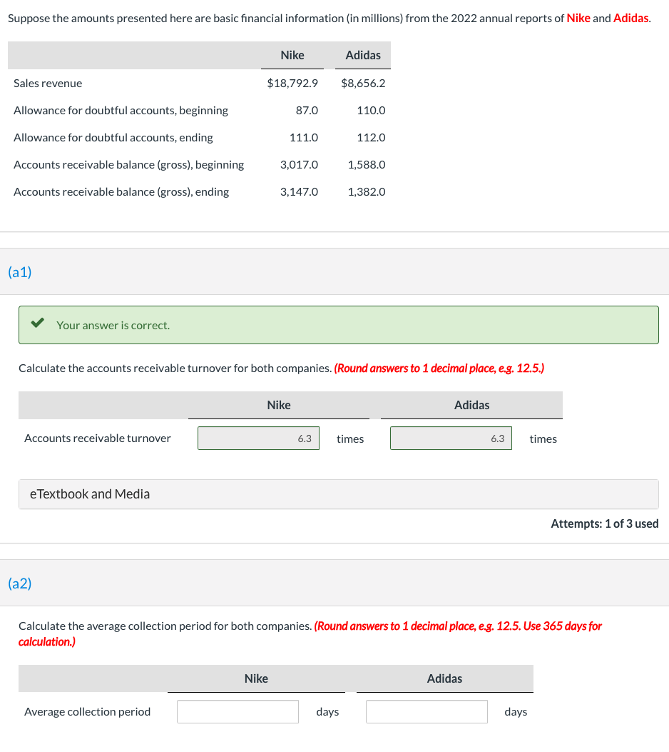Image resolution: width=669 pixels, height=752 pixels.
Task: Click the Adidas header in collection period table
Action: pos(444,678)
